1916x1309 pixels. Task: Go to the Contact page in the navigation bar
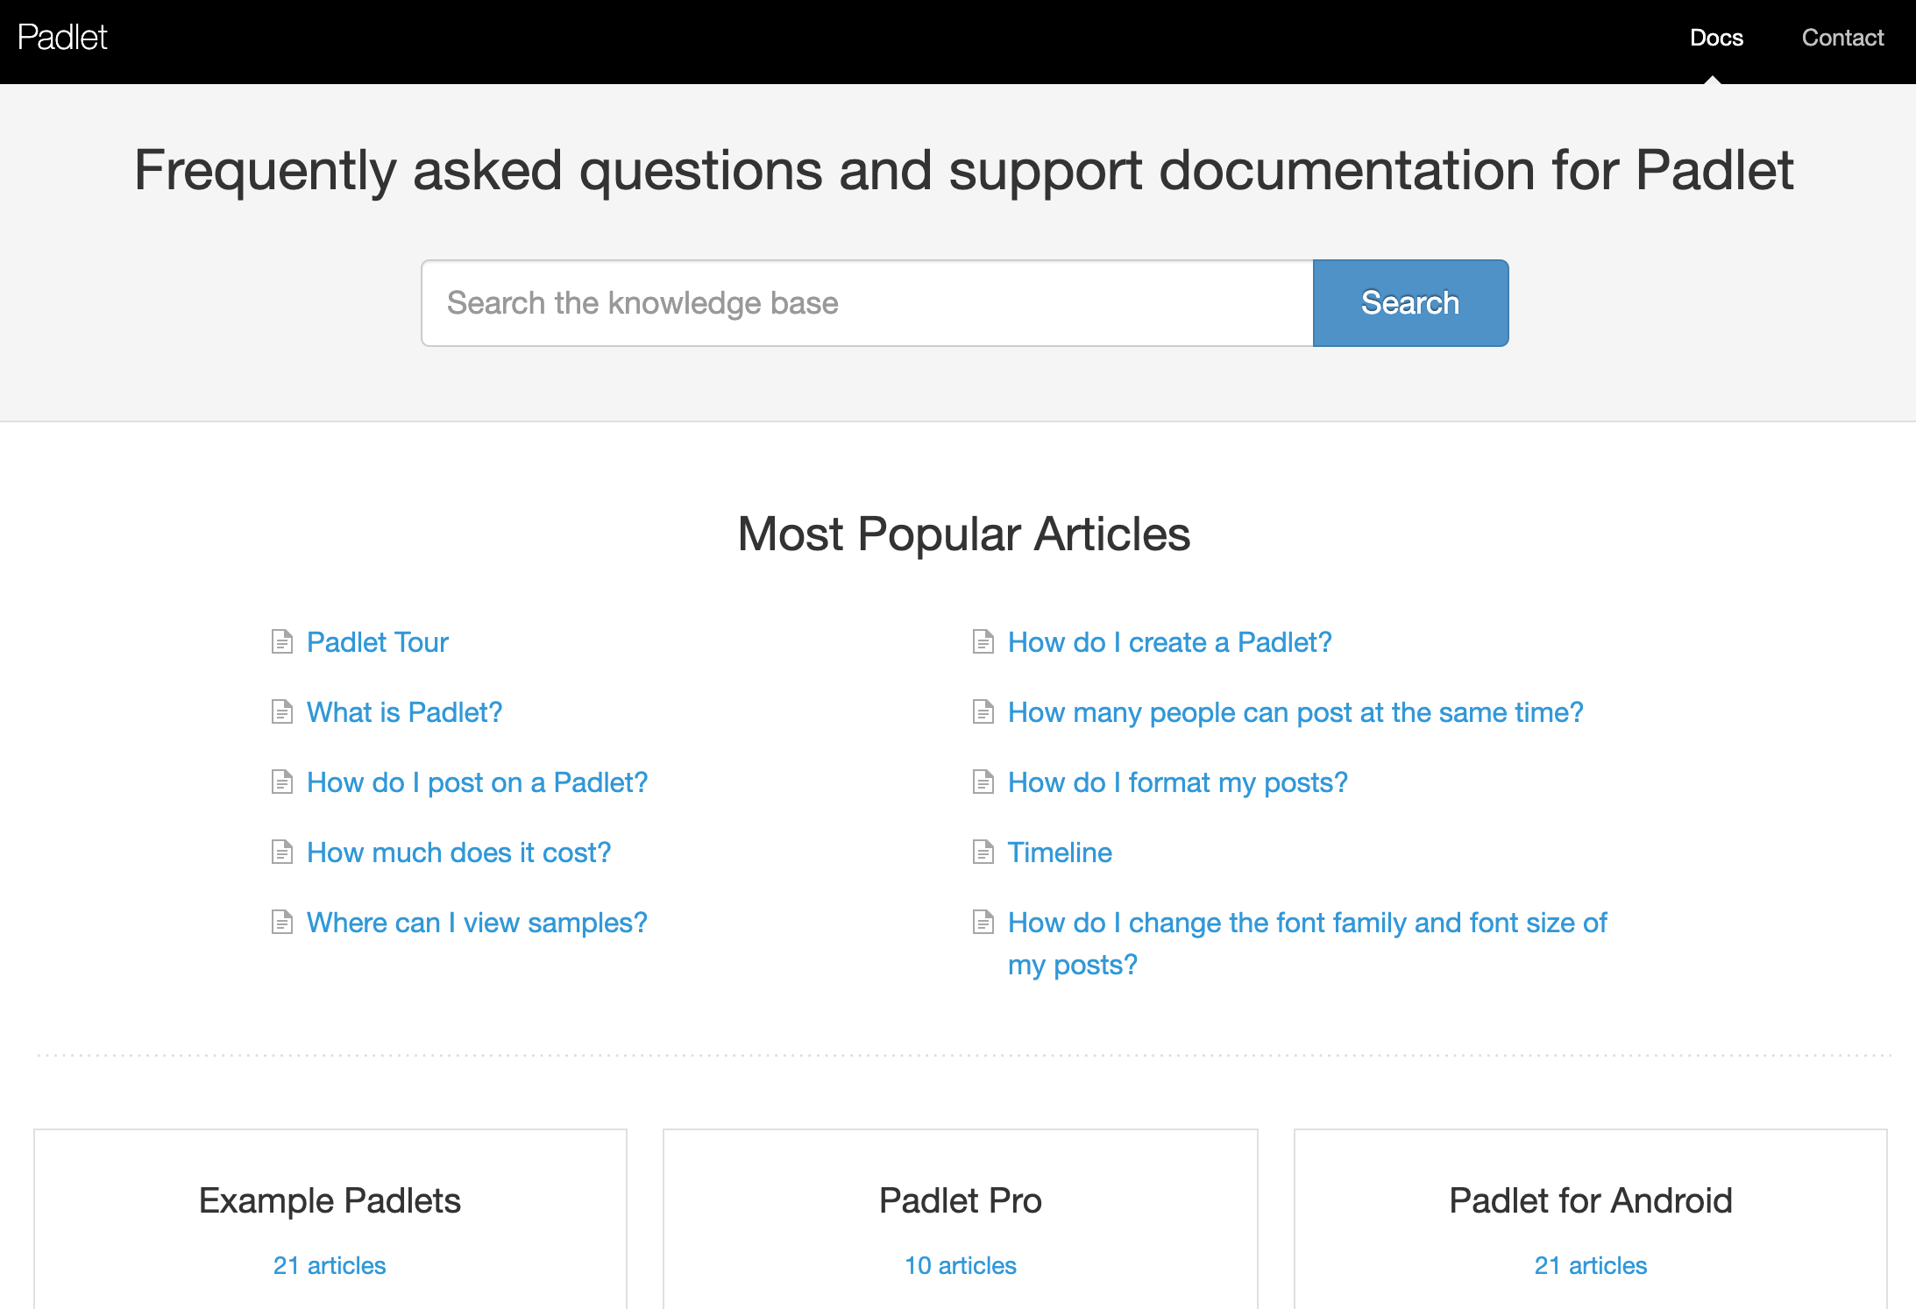tap(1841, 38)
